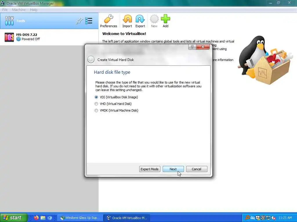Click the network connection tray icon
Screen dimensions: 297x222
coord(268,218)
